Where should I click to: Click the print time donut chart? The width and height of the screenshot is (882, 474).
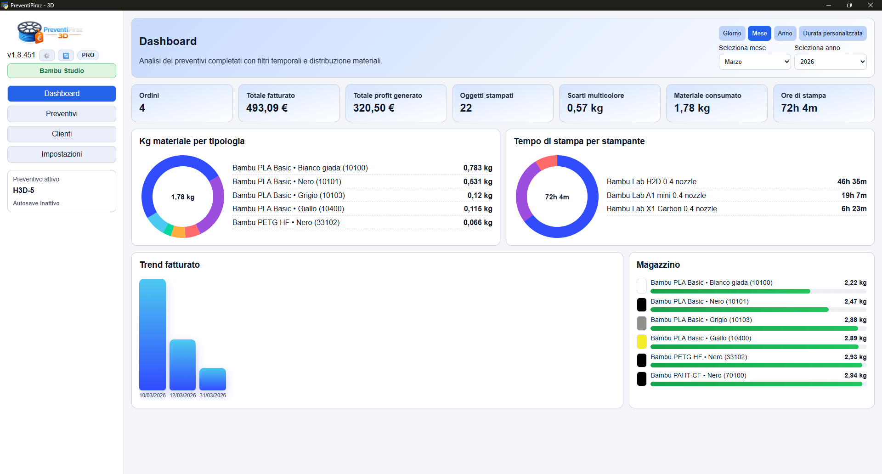coord(557,197)
